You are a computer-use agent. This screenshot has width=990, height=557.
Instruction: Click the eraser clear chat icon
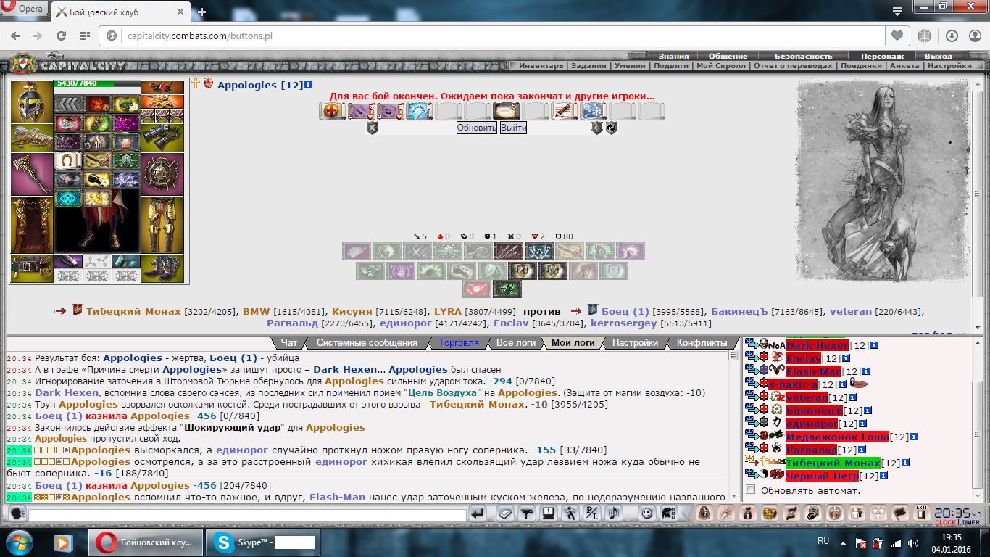(x=506, y=513)
